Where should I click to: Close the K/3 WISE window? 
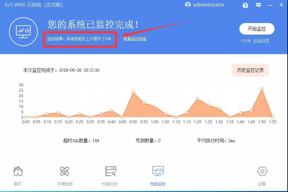281,5
